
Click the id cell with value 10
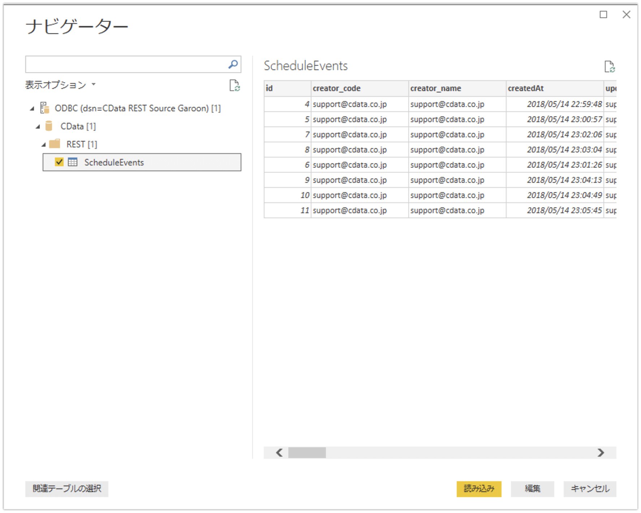288,195
